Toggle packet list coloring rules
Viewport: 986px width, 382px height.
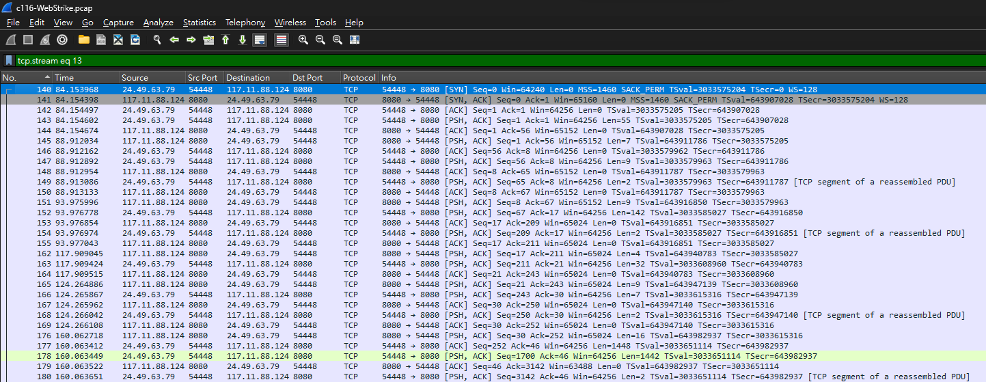pos(281,40)
